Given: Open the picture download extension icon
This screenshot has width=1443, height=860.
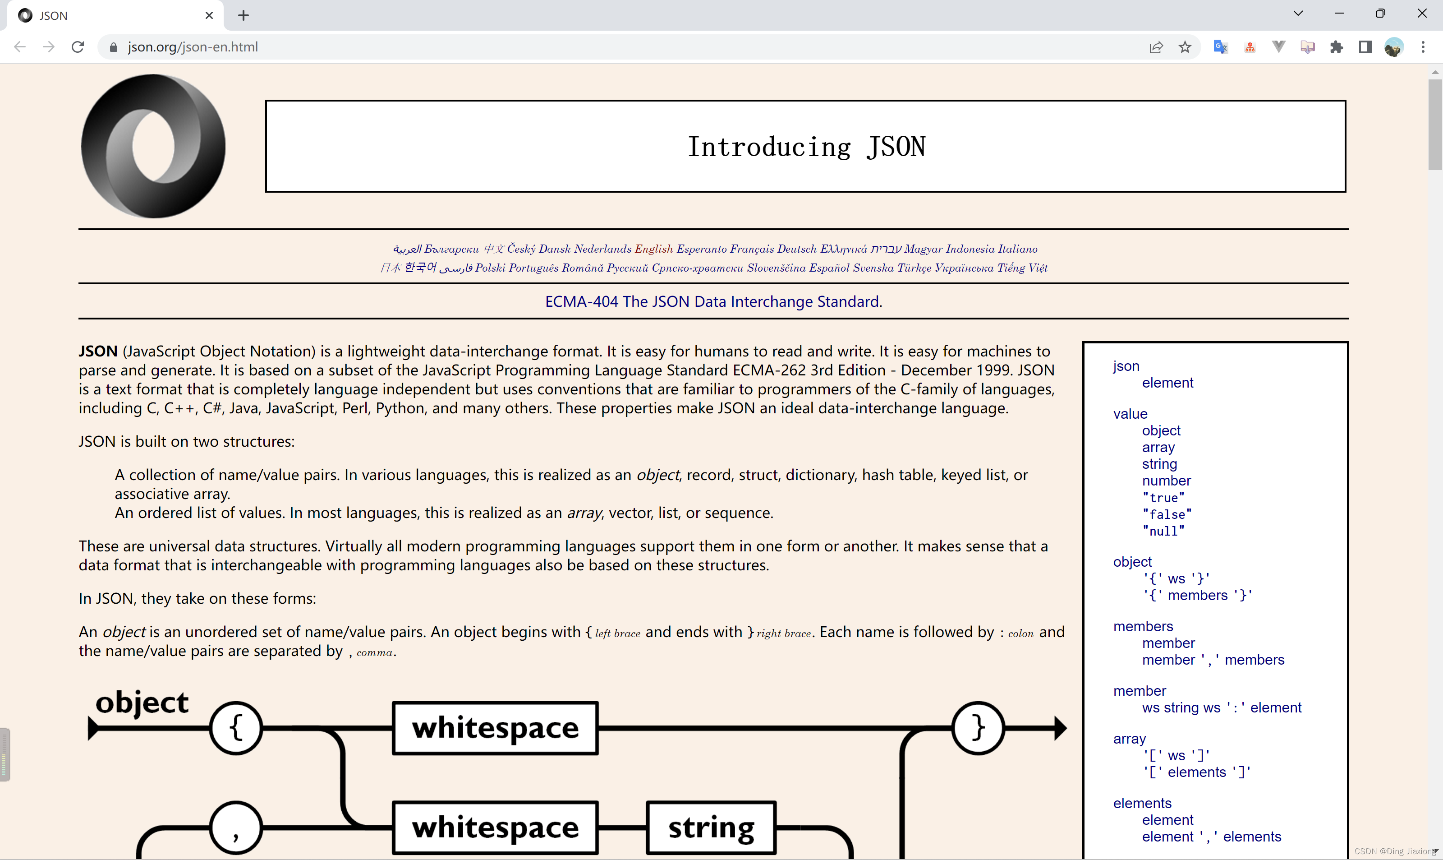Looking at the screenshot, I should (x=1308, y=47).
